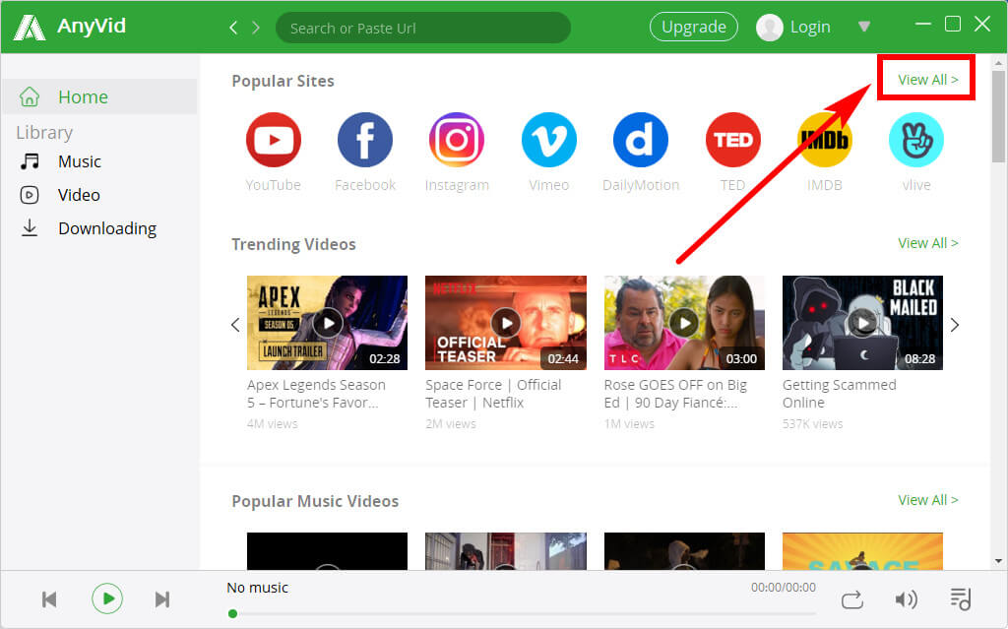Click the 537K views text
This screenshot has width=1008, height=629.
pyautogui.click(x=812, y=424)
